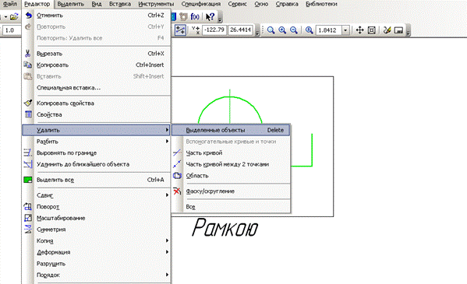Select the Удалить menu entry
Screen dimensions: 467x284
pyautogui.click(x=96, y=130)
